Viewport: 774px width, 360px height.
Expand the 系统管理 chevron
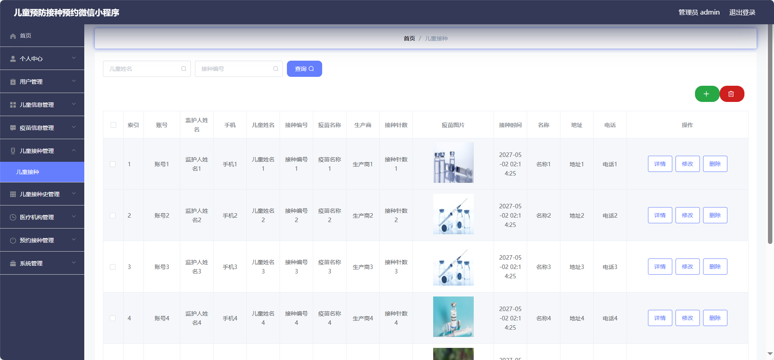coord(74,263)
